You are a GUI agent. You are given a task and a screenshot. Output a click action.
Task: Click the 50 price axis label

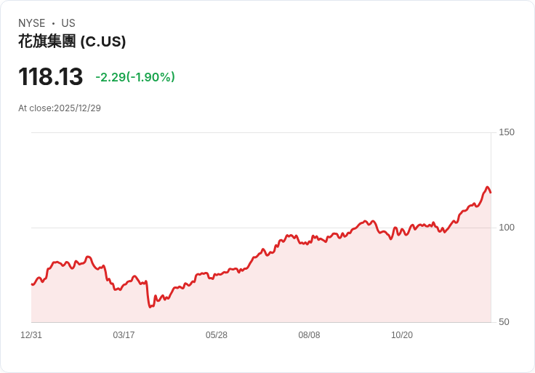[x=504, y=322]
